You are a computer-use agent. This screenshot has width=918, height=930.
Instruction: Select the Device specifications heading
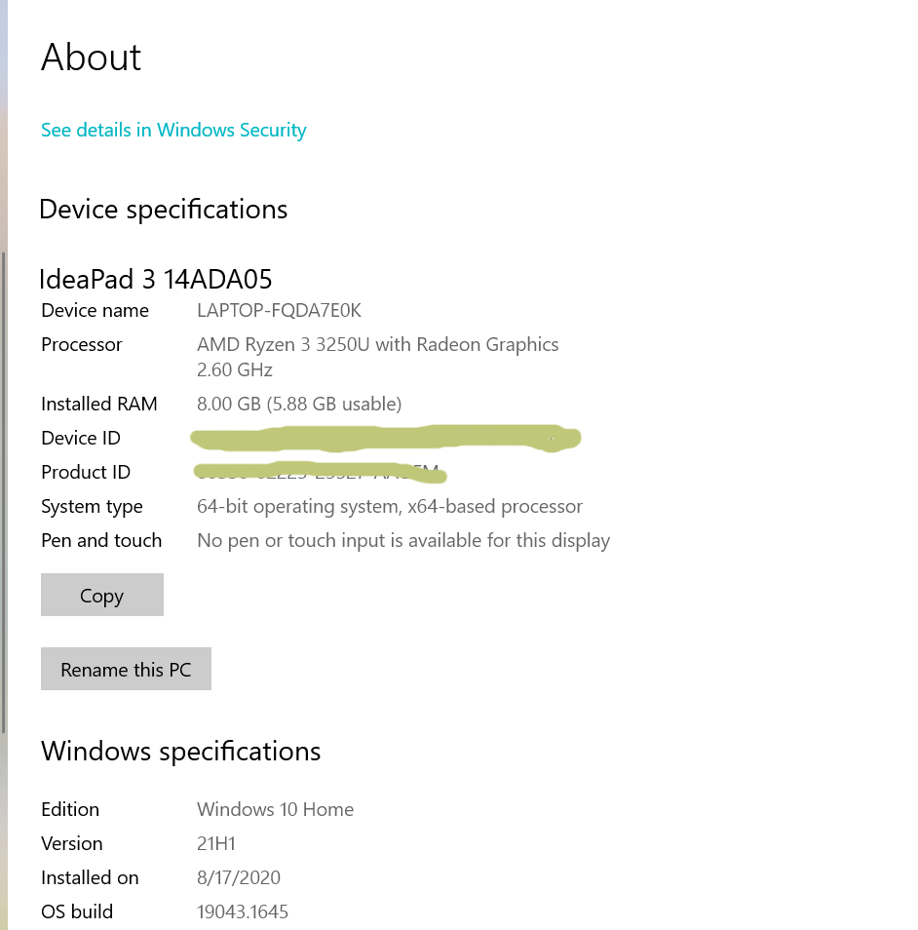(163, 210)
